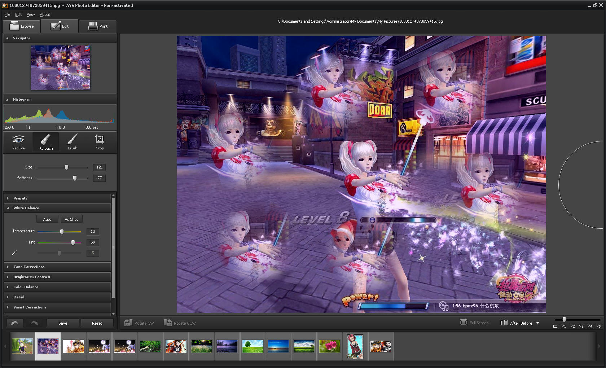606x368 pixels.
Task: Select the green tree meadow thumbnail
Action: pyautogui.click(x=253, y=346)
